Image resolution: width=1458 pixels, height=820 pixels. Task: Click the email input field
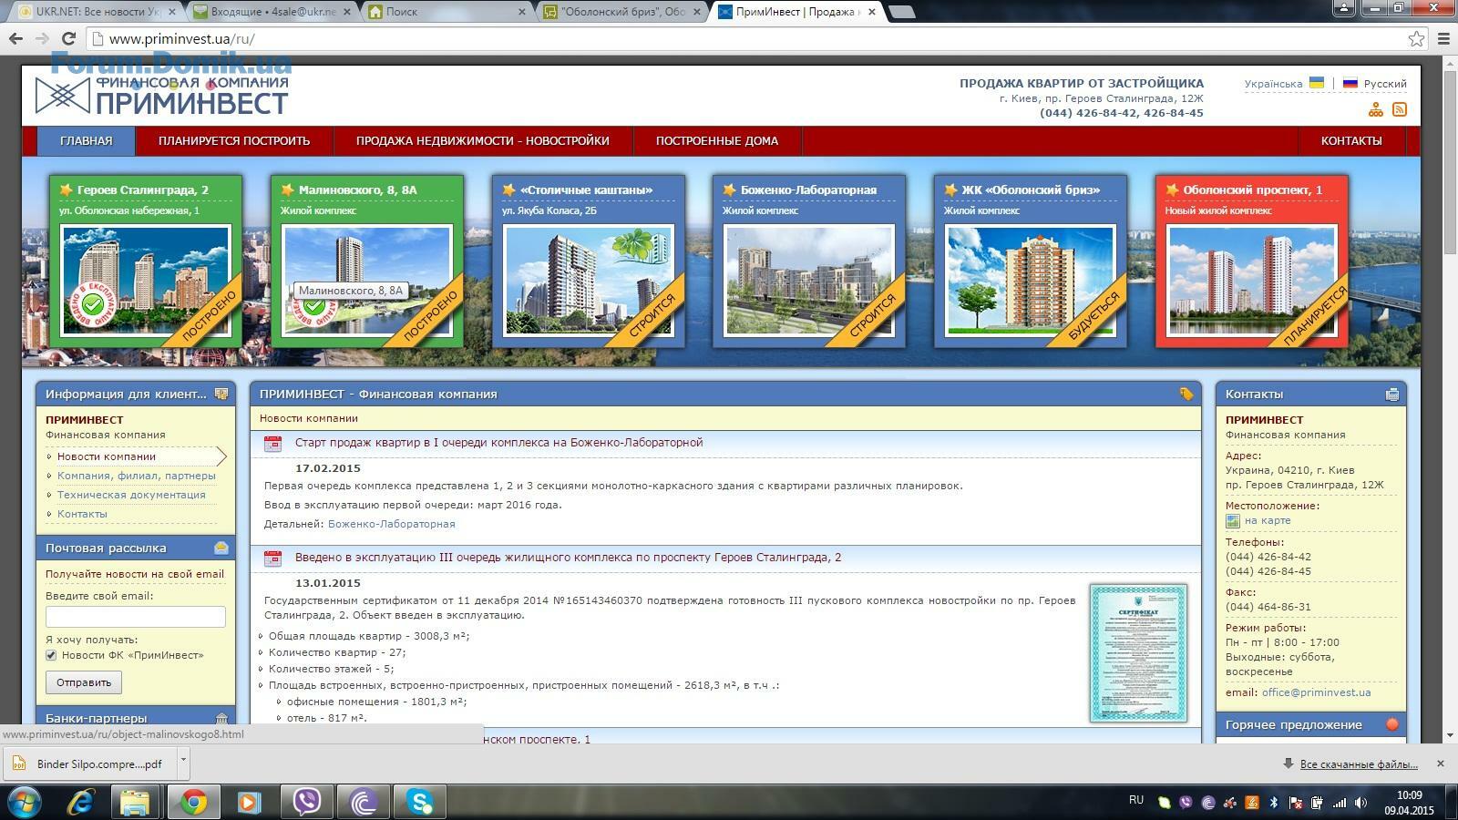(x=136, y=617)
